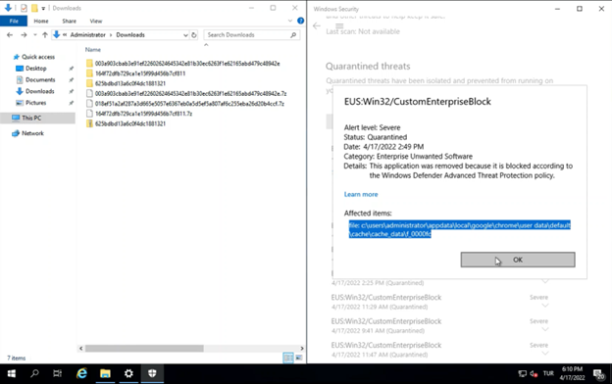Image resolution: width=612 pixels, height=384 pixels.
Task: Open recent locations dropdown in Explorer
Action: [x=34, y=35]
